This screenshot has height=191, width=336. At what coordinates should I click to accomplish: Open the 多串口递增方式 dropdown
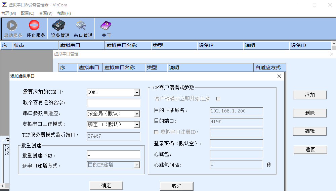[x=137, y=165]
